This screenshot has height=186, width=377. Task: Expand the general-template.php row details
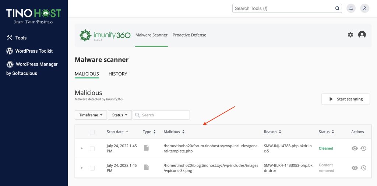point(82,148)
